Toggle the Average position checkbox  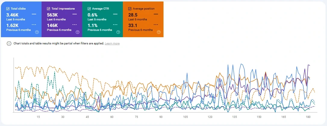[130, 9]
